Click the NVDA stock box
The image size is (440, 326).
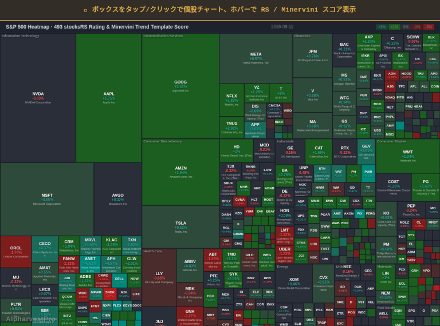(x=38, y=98)
